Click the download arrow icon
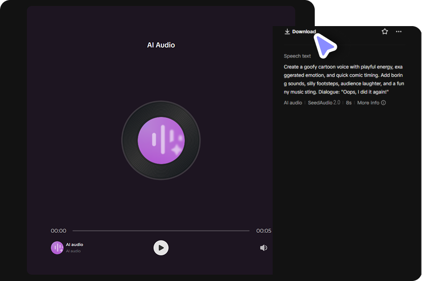The width and height of the screenshot is (422, 281). (287, 32)
